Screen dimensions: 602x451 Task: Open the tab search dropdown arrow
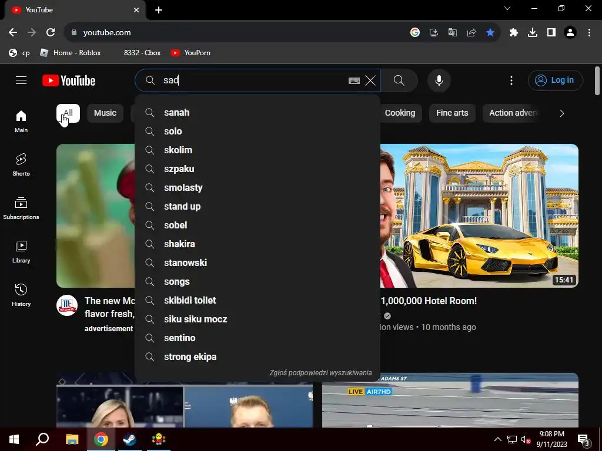(x=507, y=8)
